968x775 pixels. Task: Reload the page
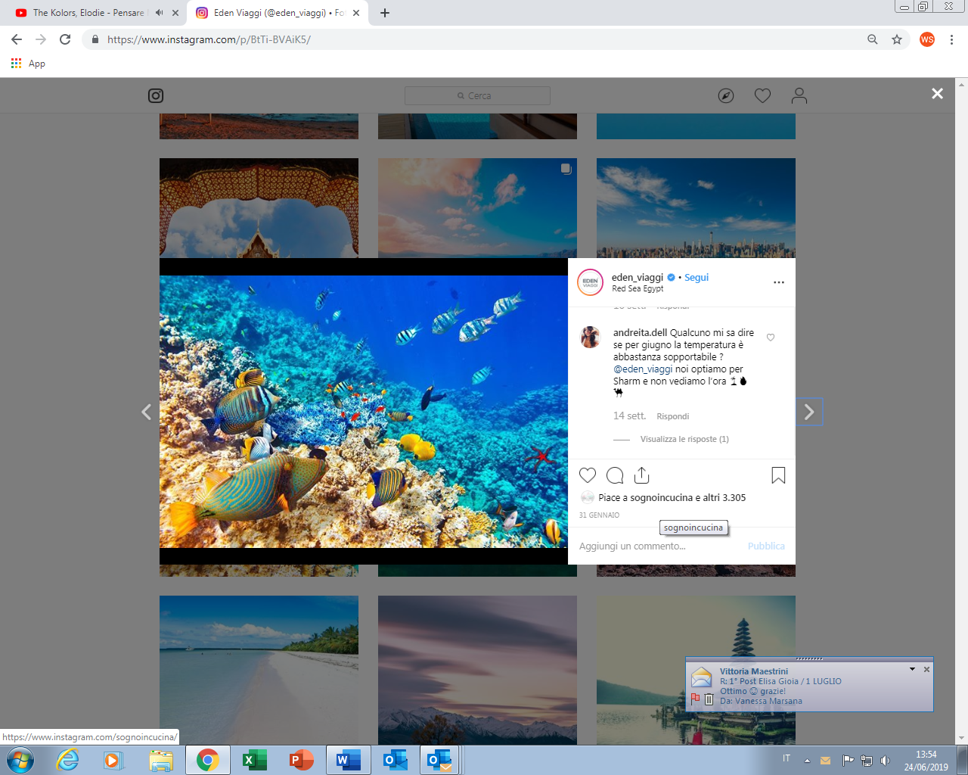point(65,39)
